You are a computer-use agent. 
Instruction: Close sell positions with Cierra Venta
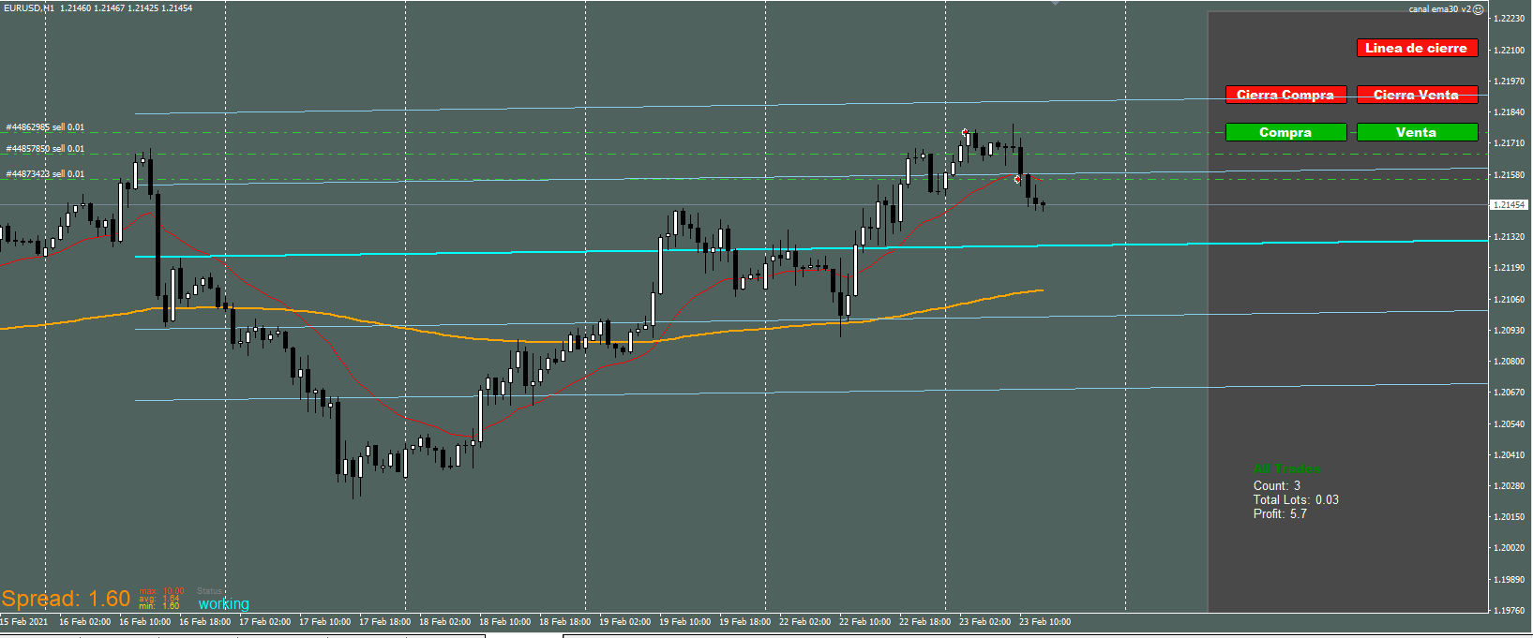pos(1417,95)
